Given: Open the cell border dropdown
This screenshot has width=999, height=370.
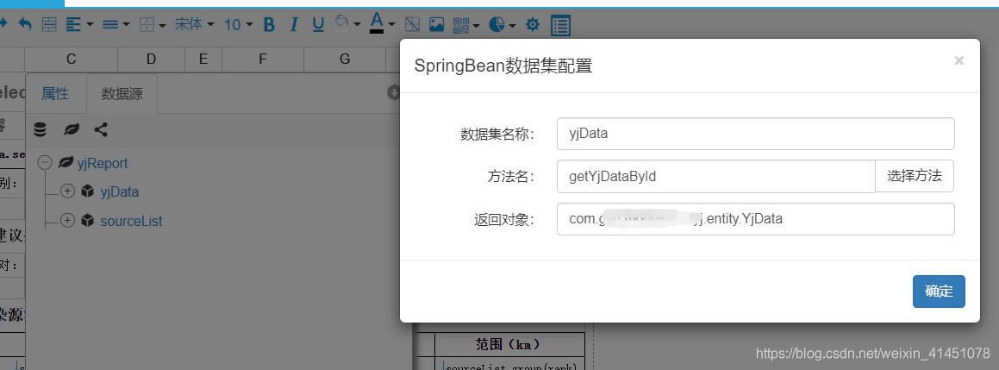Looking at the screenshot, I should click(x=153, y=24).
